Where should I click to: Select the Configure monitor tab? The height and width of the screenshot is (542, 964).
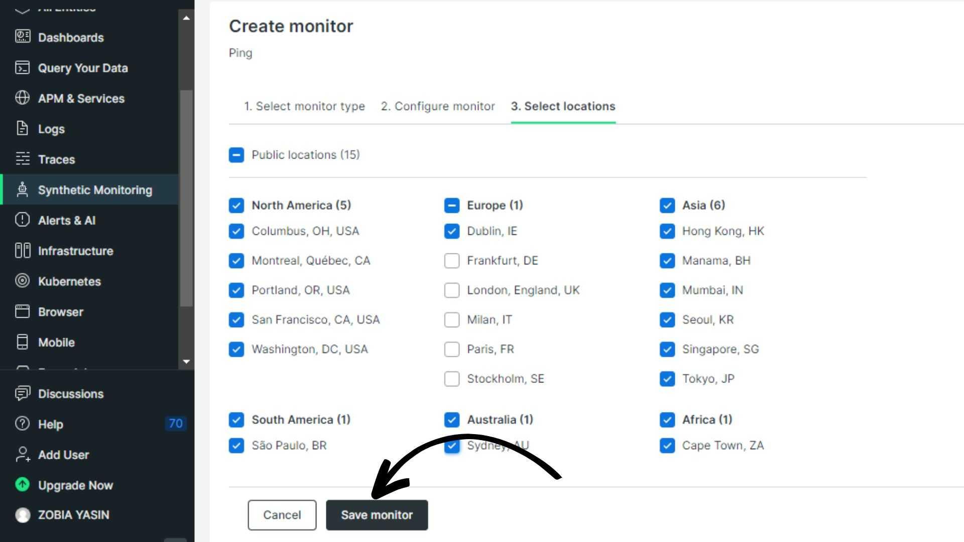[x=437, y=106]
